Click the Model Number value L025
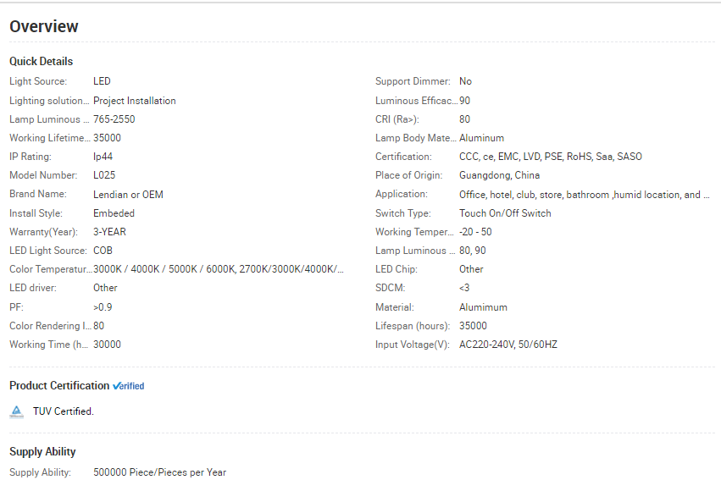 click(104, 175)
